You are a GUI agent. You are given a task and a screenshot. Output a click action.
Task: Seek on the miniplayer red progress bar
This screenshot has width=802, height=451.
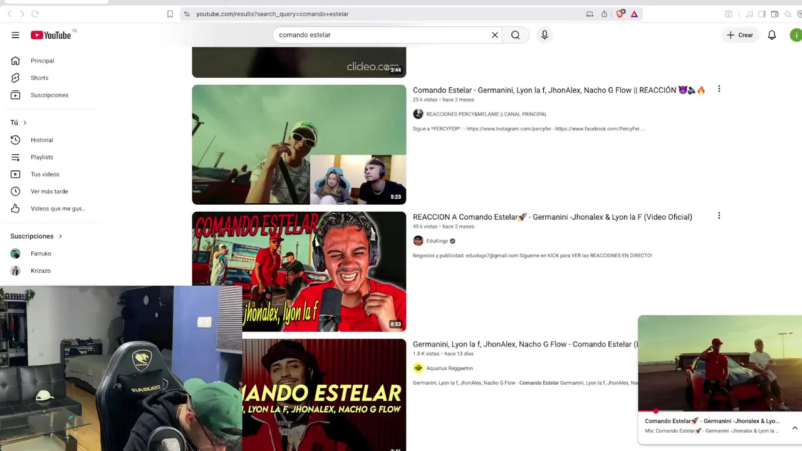pyautogui.click(x=720, y=412)
